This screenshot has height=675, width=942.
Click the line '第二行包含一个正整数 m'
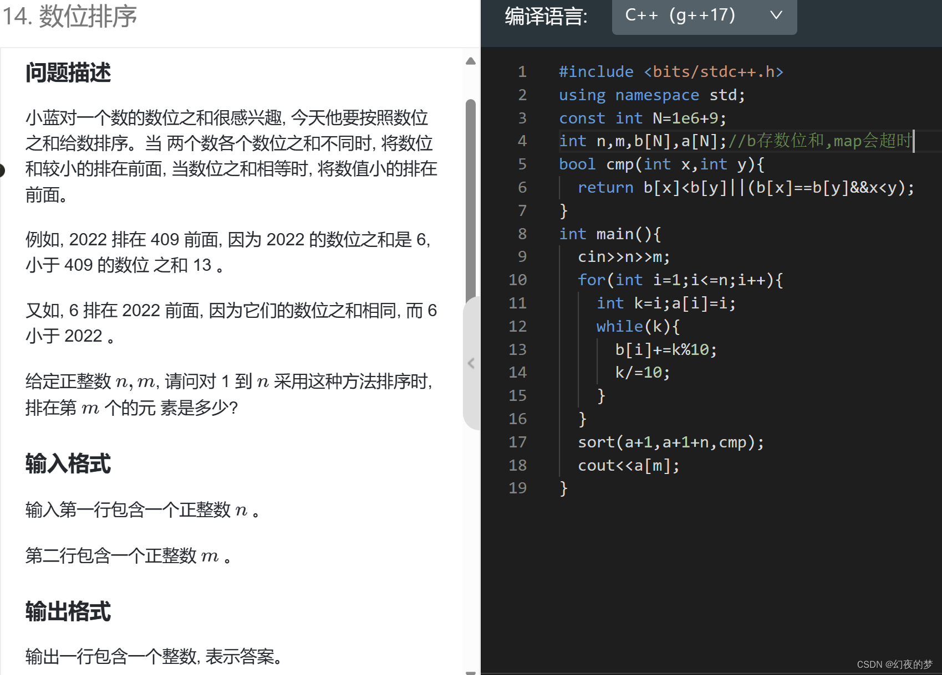129,555
